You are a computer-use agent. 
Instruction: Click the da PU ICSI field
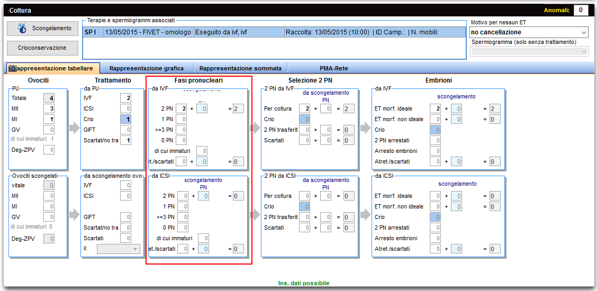(x=125, y=108)
